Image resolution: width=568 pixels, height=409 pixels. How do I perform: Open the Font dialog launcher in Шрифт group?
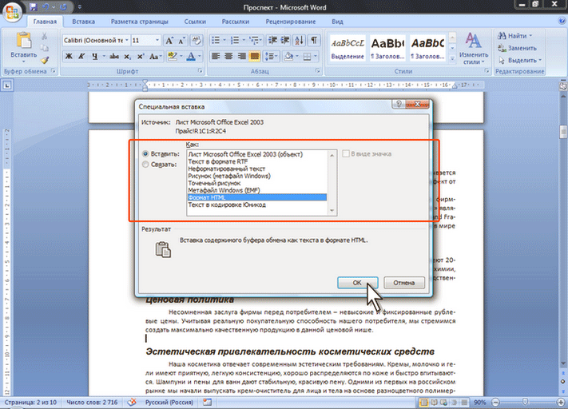click(x=200, y=71)
